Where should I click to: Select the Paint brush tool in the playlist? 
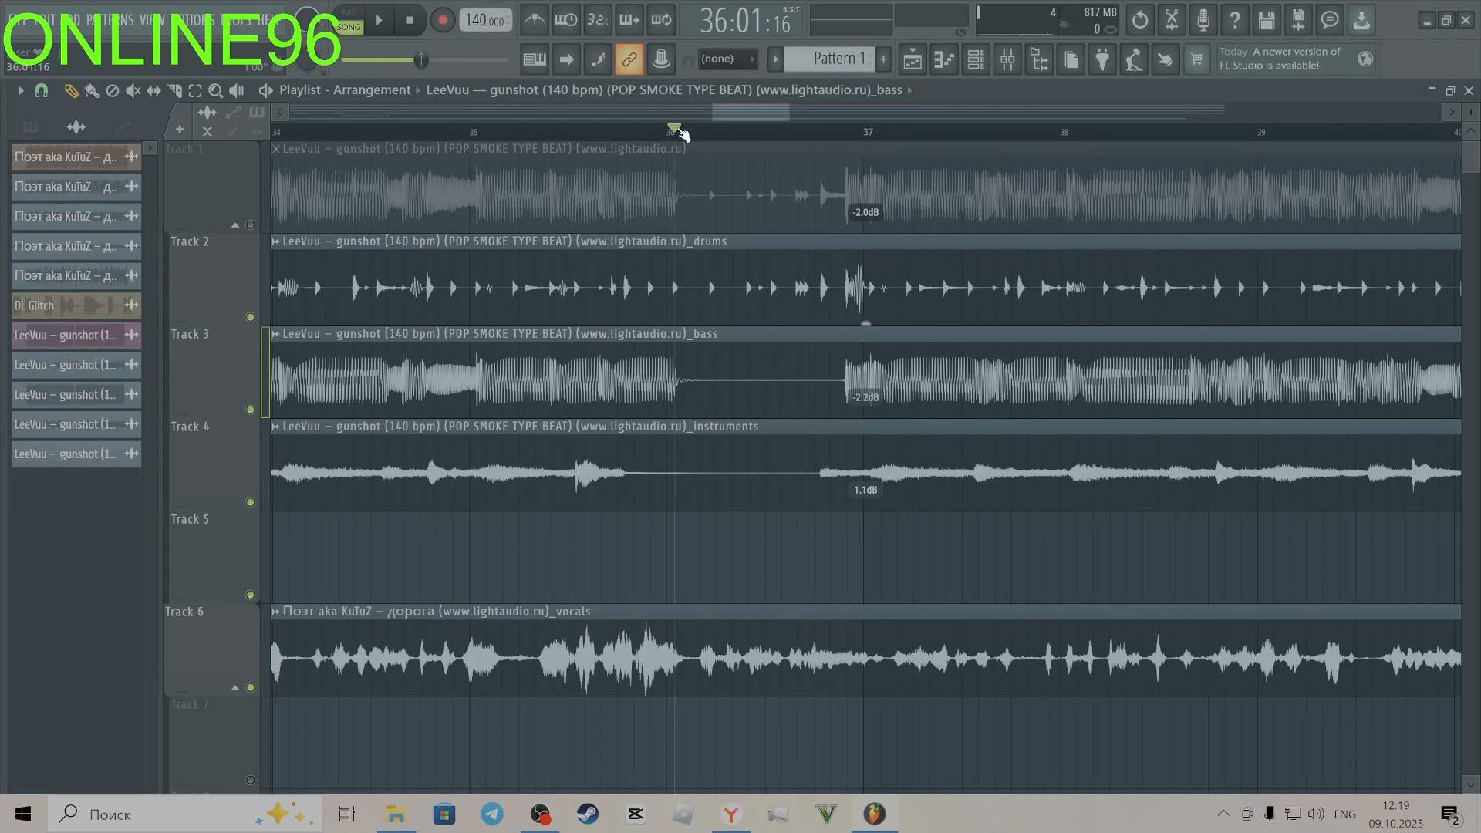92,90
